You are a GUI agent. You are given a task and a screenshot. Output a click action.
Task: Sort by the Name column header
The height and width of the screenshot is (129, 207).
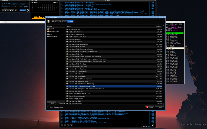pos(110,26)
